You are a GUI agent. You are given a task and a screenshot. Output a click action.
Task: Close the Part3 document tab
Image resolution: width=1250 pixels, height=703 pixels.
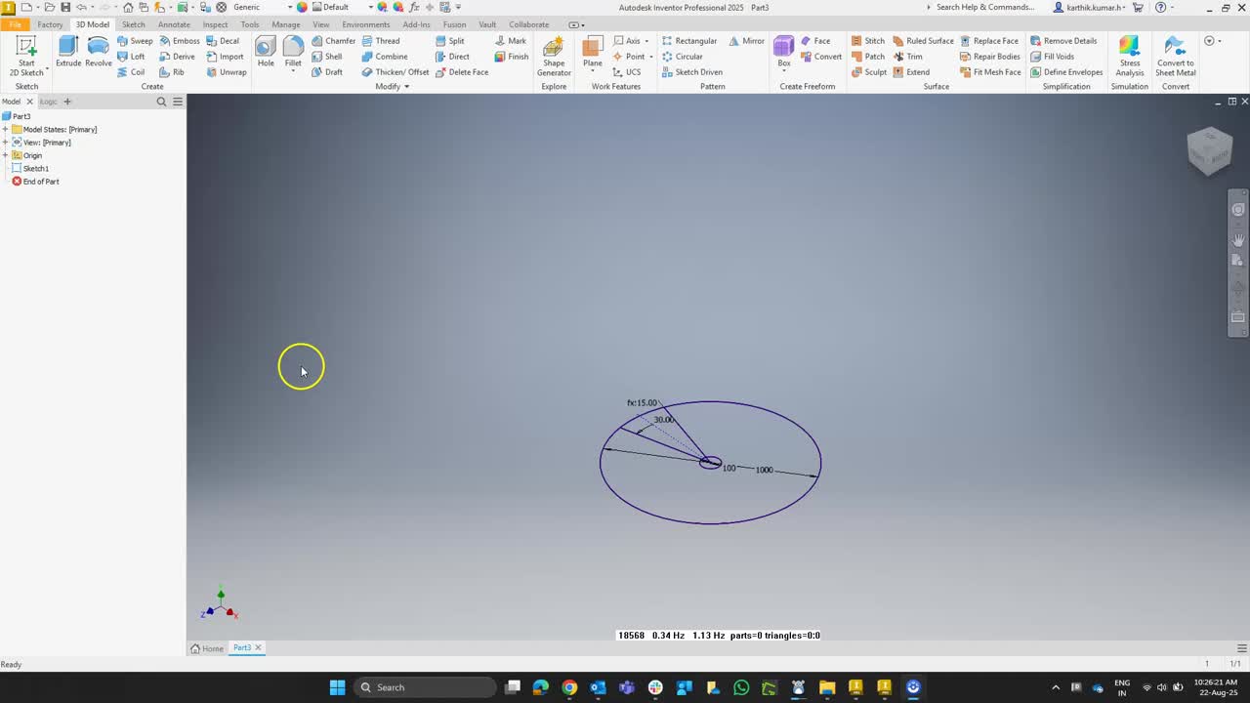(x=258, y=648)
